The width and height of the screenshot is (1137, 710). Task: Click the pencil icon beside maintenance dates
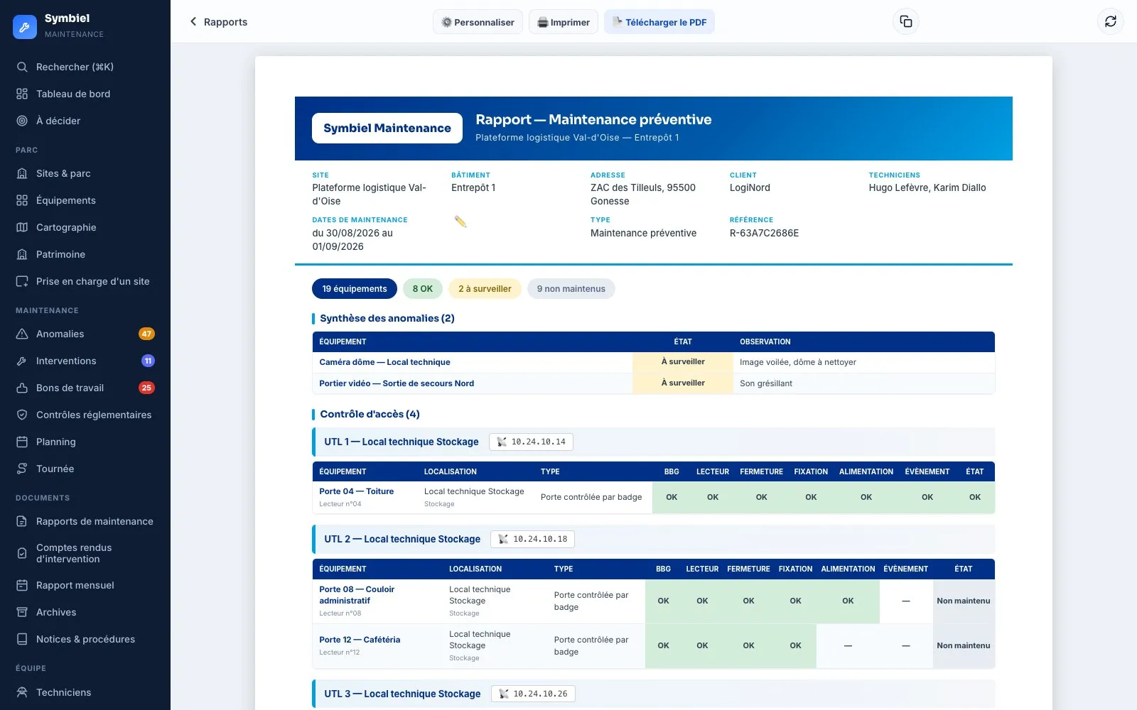460,222
